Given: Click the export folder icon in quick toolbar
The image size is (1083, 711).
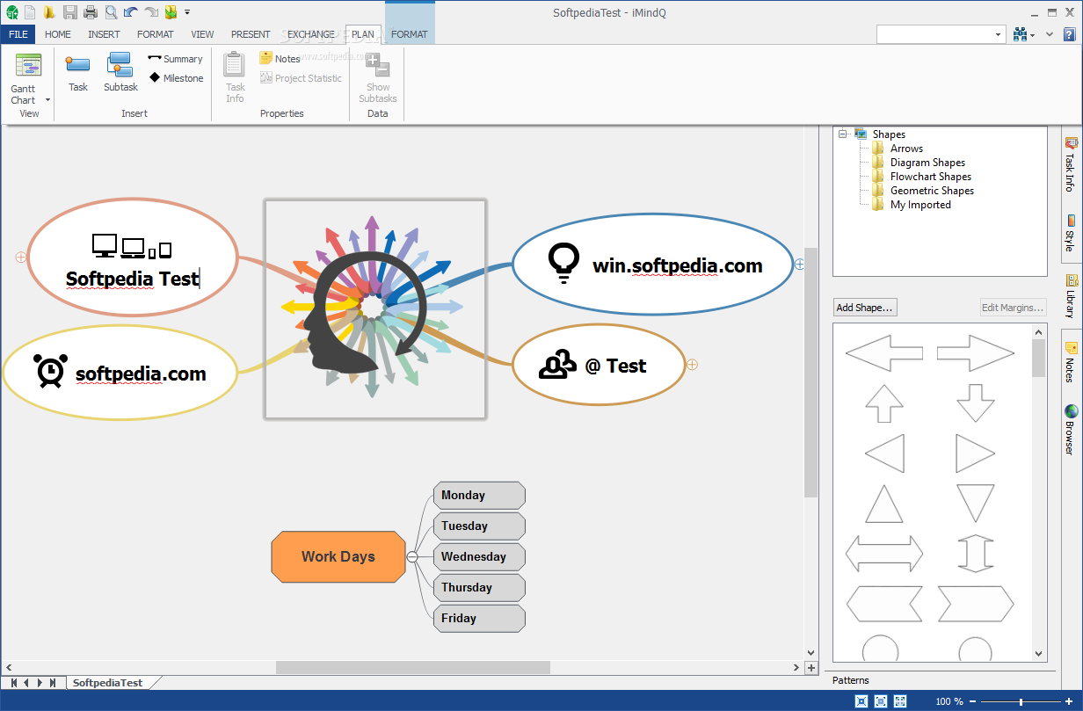Looking at the screenshot, I should coord(171,12).
